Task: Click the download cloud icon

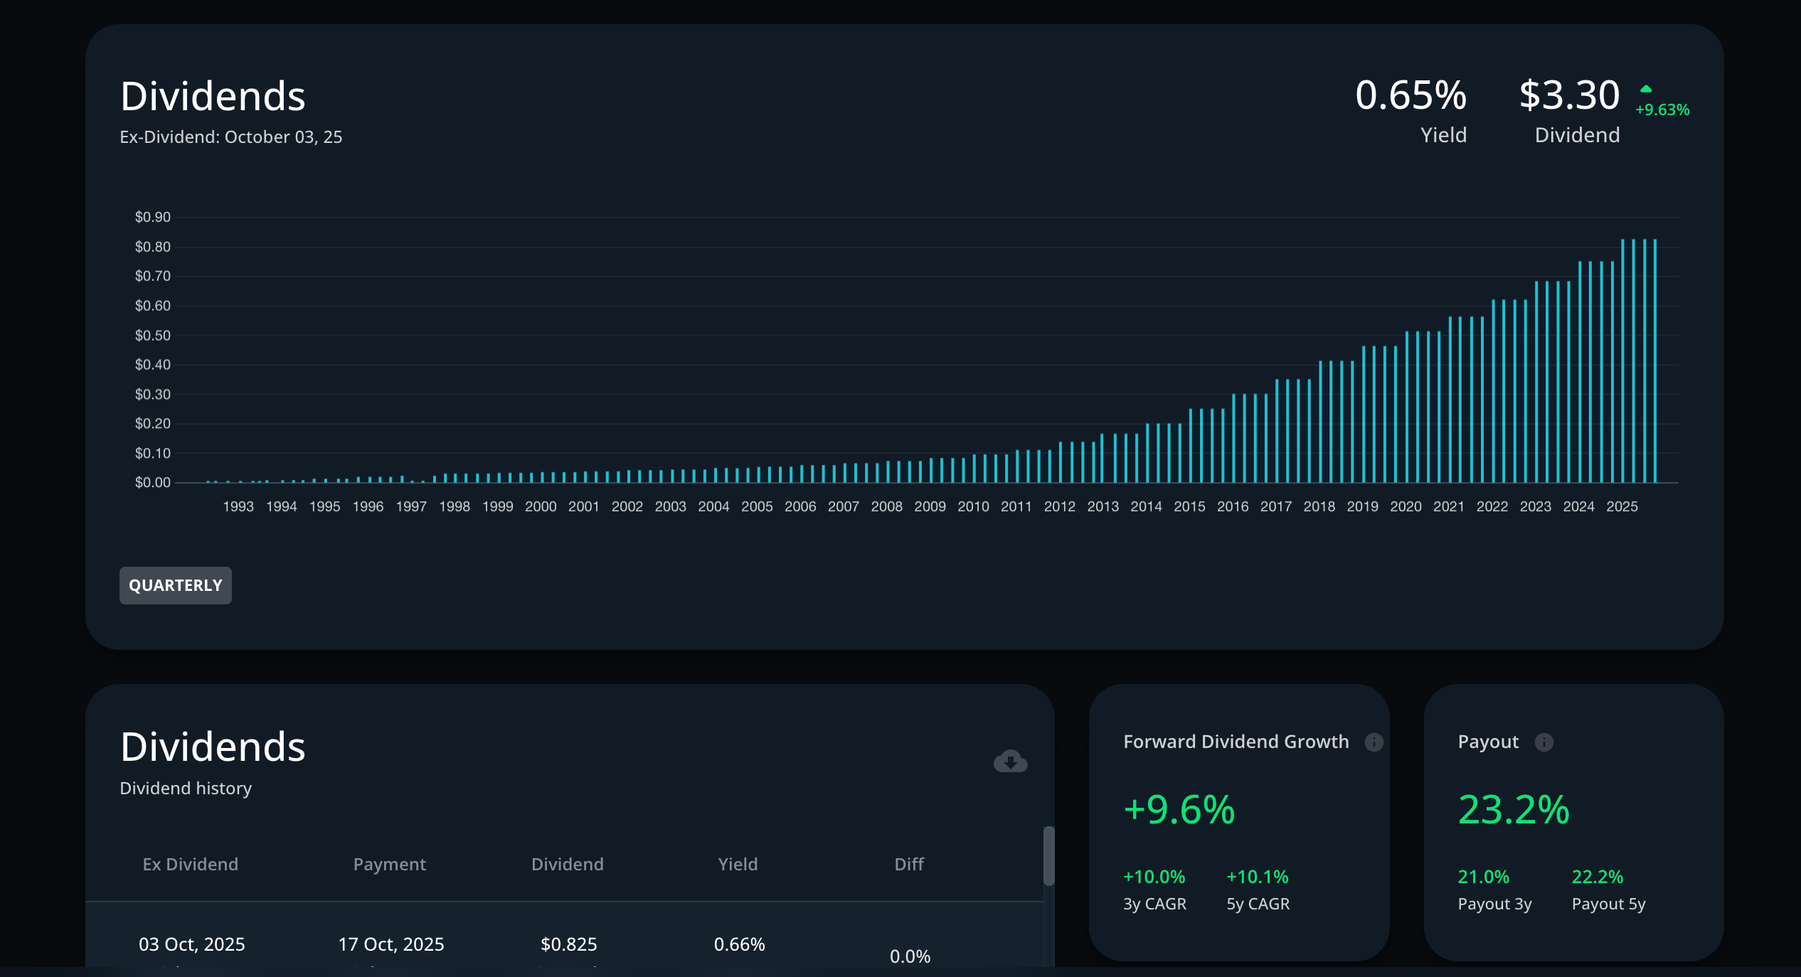Action: [x=1010, y=762]
